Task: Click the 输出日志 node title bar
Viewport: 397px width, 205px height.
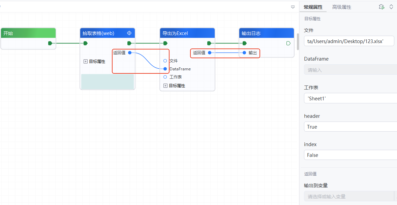Action: click(x=263, y=33)
